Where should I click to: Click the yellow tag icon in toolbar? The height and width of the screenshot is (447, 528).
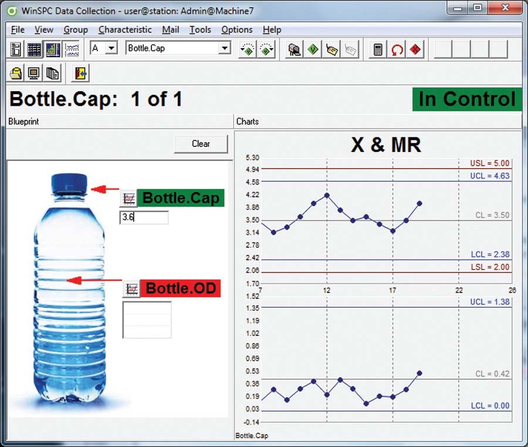[x=331, y=49]
